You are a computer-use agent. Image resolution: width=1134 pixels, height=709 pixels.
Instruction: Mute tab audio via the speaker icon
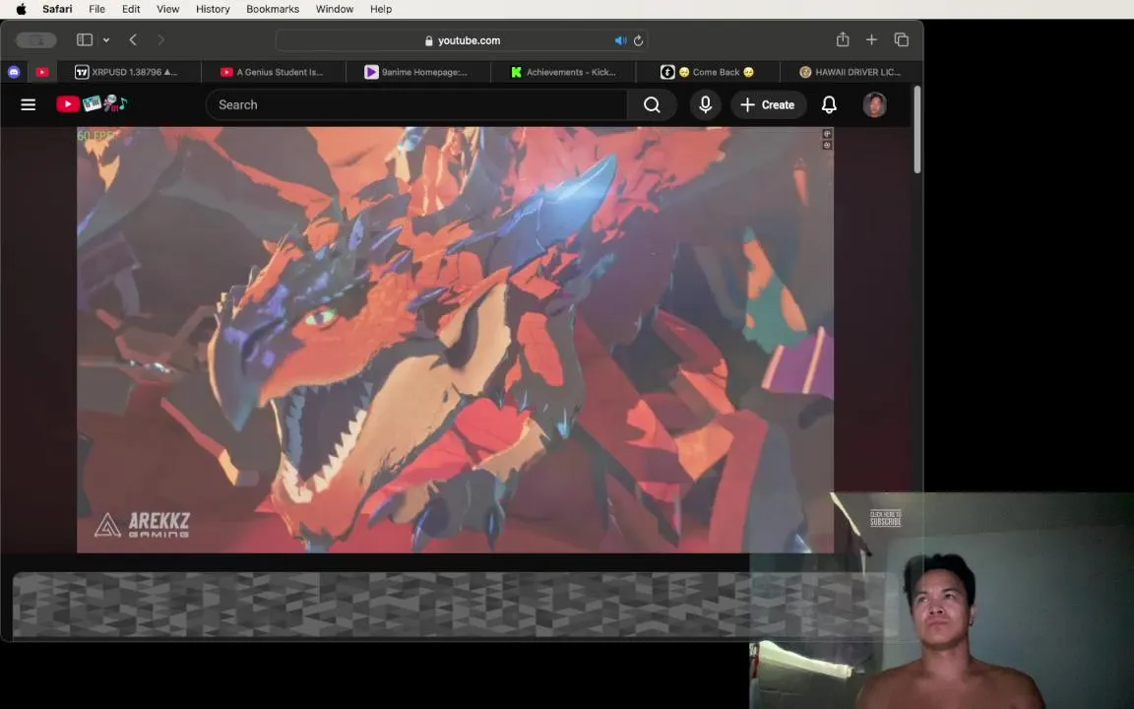(x=620, y=40)
